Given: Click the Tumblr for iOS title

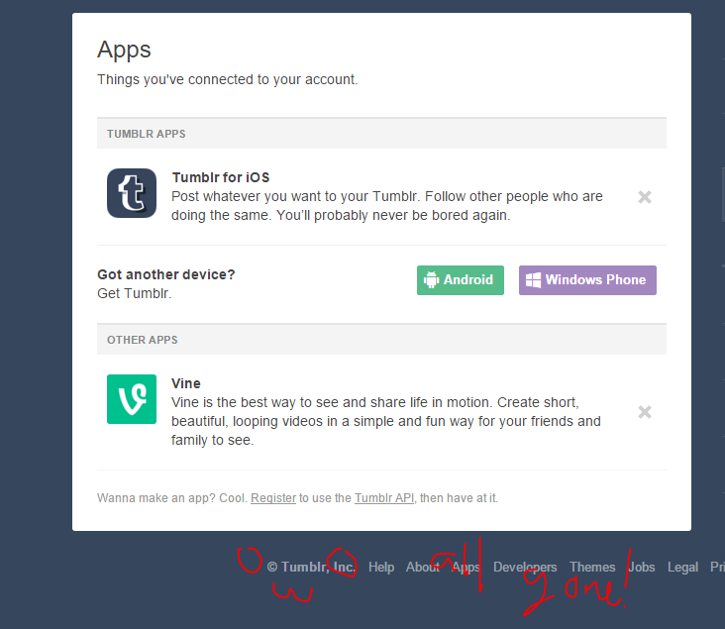Looking at the screenshot, I should 221,177.
